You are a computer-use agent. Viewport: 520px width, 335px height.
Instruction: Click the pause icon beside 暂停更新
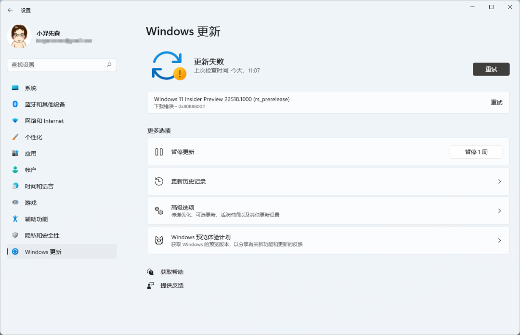[x=159, y=152]
